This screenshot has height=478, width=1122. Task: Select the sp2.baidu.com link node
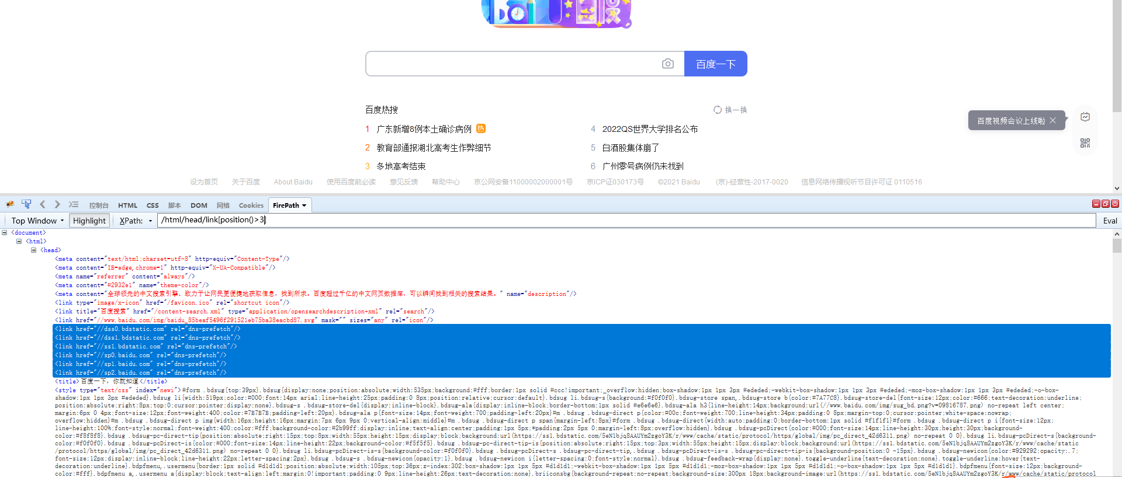point(141,372)
